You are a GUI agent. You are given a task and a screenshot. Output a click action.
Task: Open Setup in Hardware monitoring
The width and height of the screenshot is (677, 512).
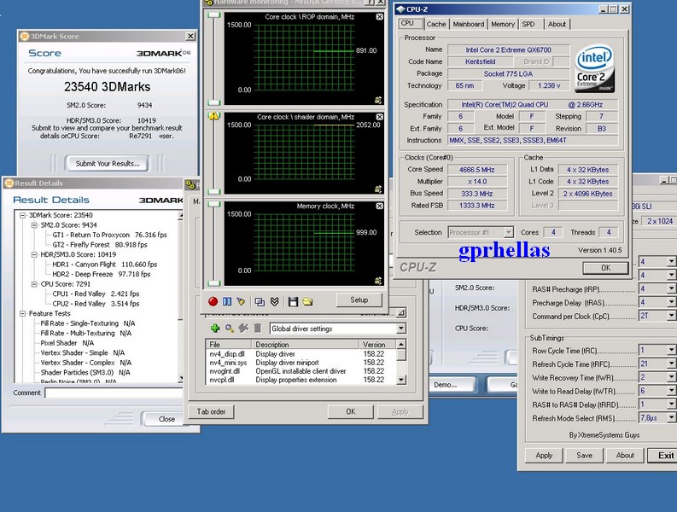(x=359, y=300)
